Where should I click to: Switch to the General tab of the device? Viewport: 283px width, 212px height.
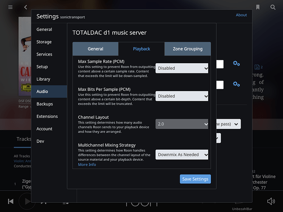(96, 49)
